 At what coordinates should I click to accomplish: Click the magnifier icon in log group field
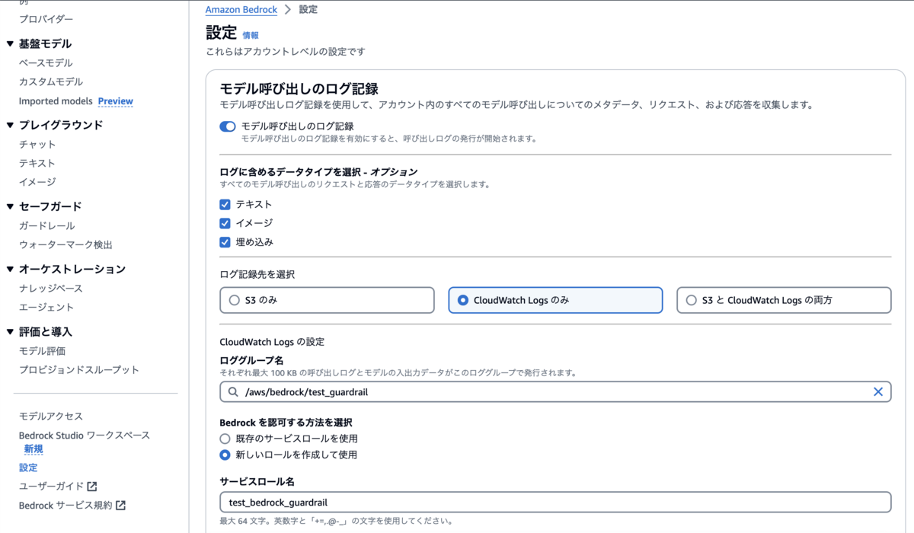[x=232, y=391]
